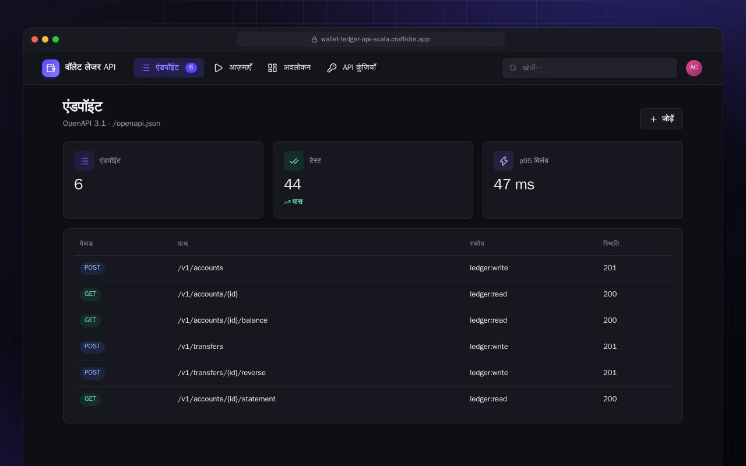Open the AC user avatar
The height and width of the screenshot is (466, 746).
pyautogui.click(x=694, y=68)
